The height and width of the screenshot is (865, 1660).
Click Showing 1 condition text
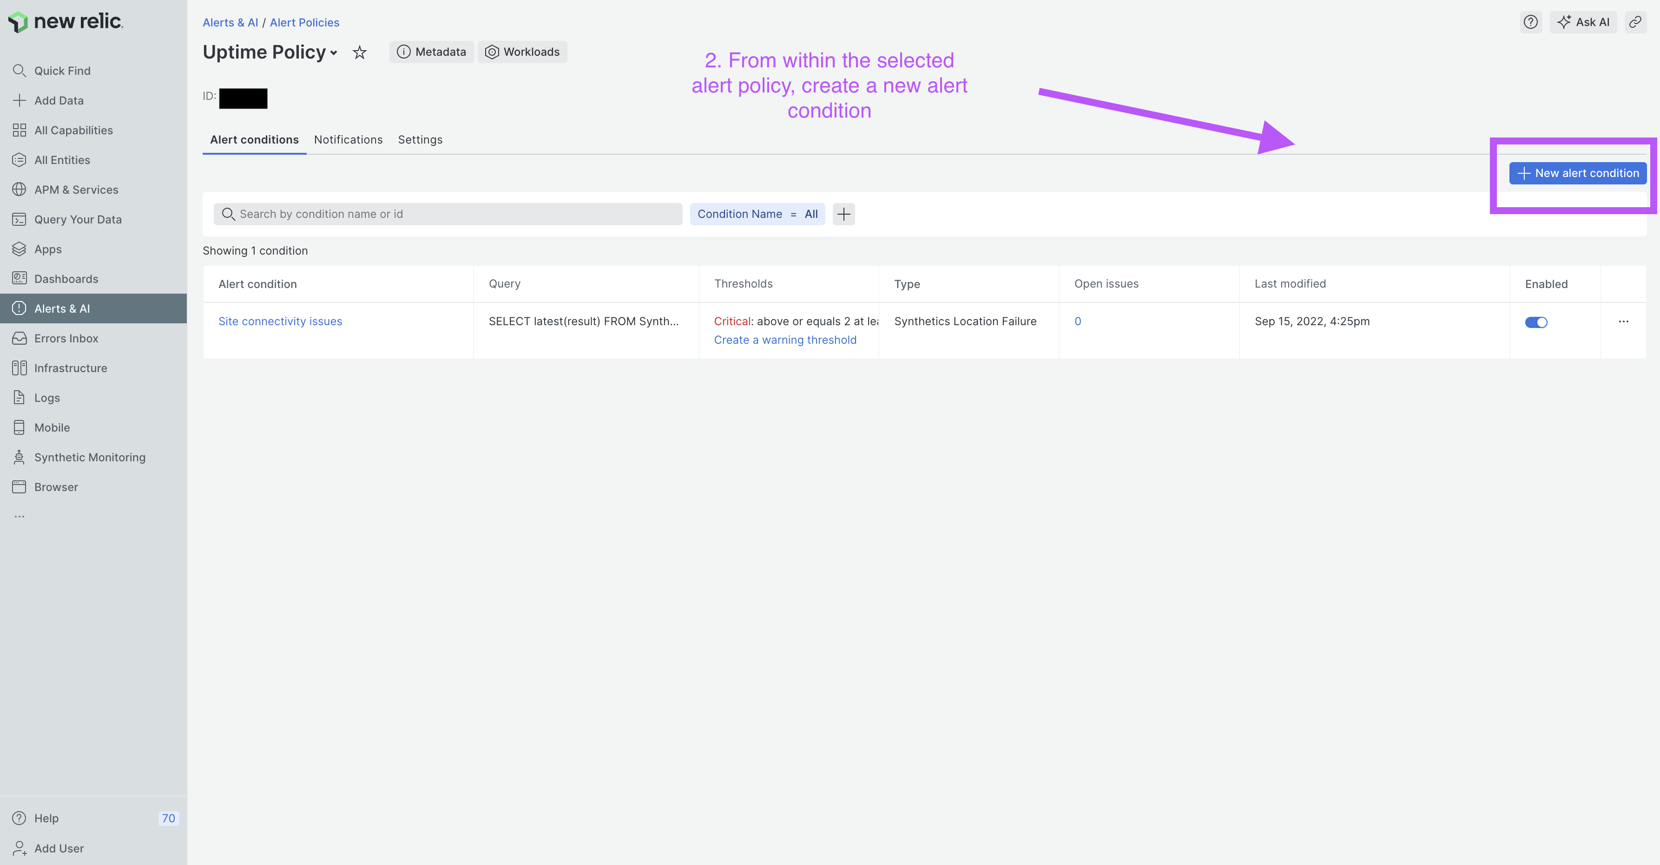click(255, 250)
